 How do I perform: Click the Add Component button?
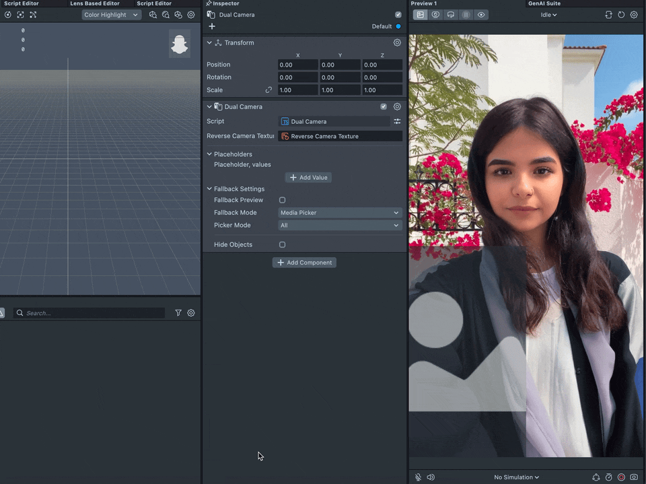point(304,263)
